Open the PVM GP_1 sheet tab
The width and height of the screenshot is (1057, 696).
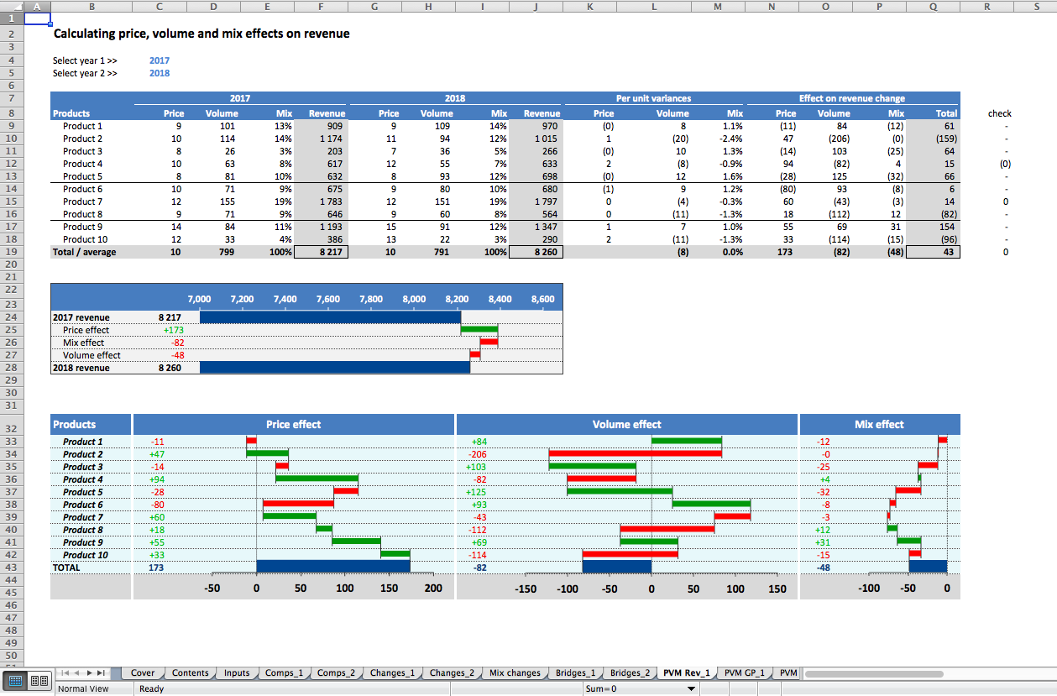[x=745, y=673]
